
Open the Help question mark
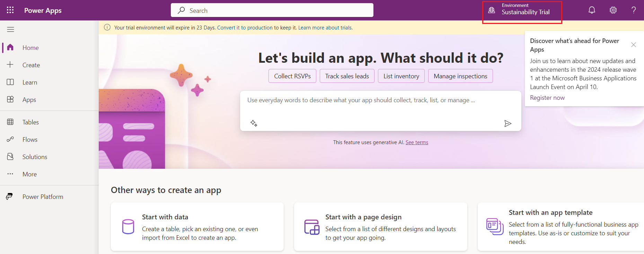634,10
